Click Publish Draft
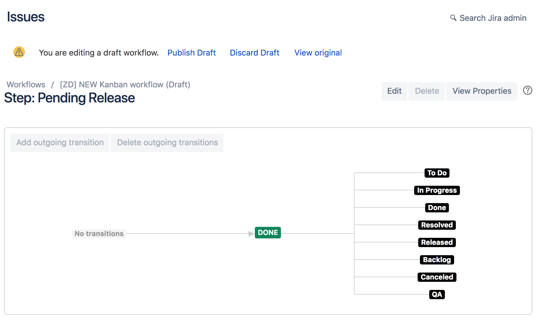The height and width of the screenshot is (331, 541). (x=191, y=53)
